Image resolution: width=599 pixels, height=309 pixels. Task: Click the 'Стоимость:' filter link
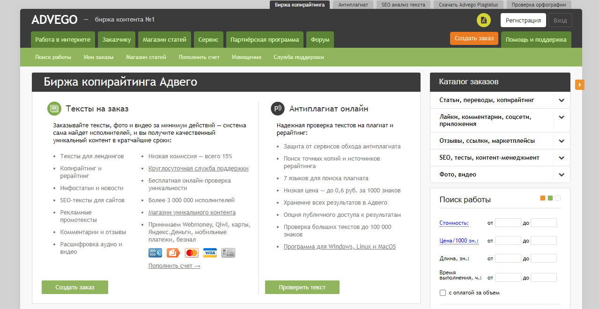(x=454, y=223)
